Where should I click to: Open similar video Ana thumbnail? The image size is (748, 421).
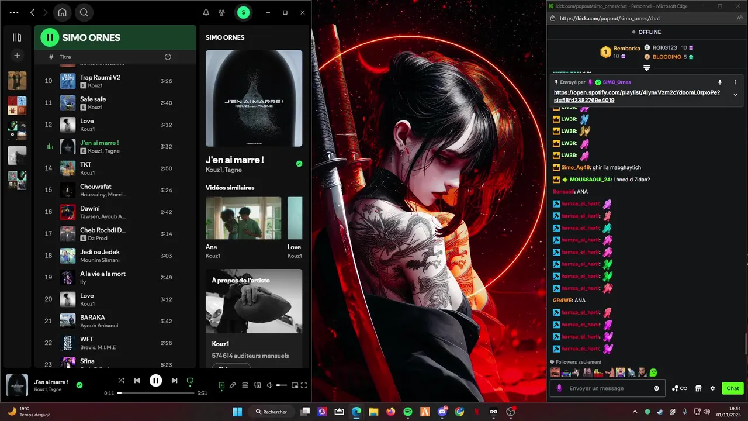tap(244, 218)
